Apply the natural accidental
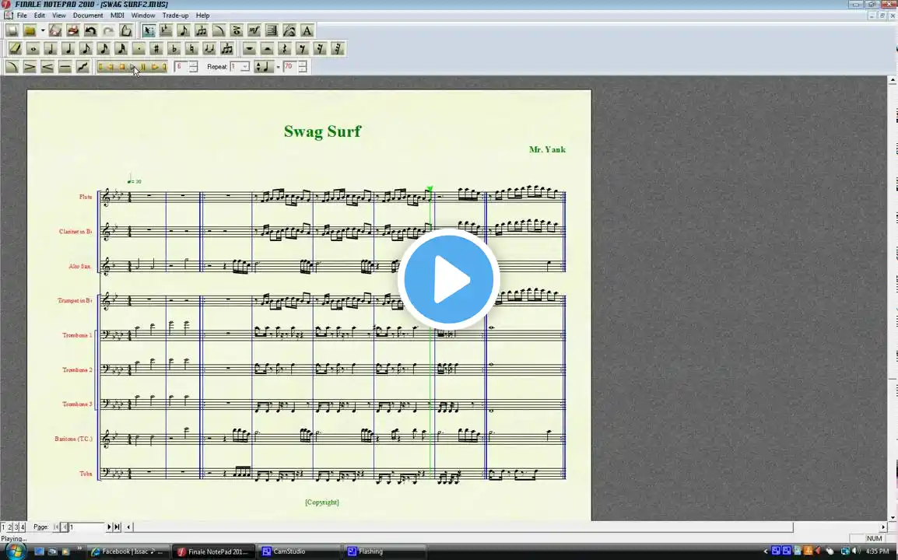898x560 pixels. click(192, 49)
